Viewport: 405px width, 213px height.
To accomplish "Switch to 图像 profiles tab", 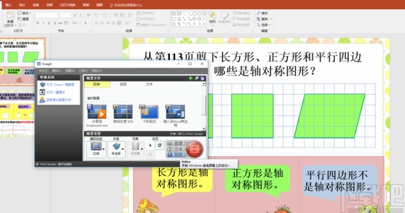I will [x=97, y=84].
